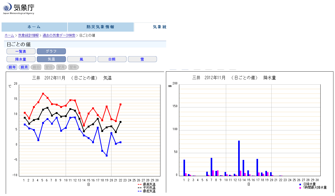Screen dimensions: 335x196
Task: Go to the previous year with 前年
Action: (x=12, y=67)
